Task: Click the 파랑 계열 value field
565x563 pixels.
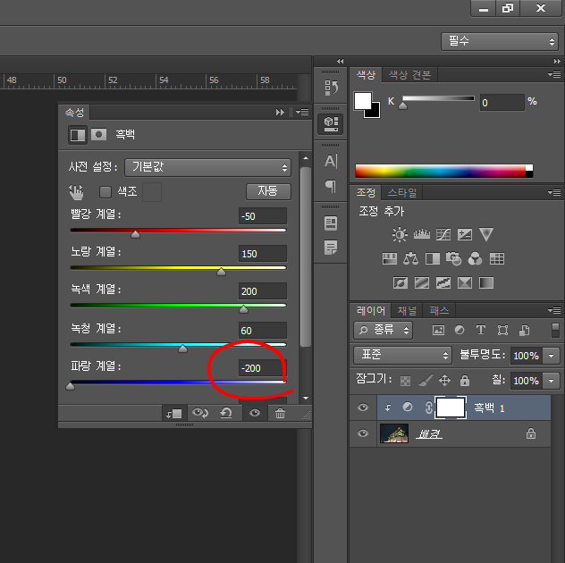Action: point(262,368)
